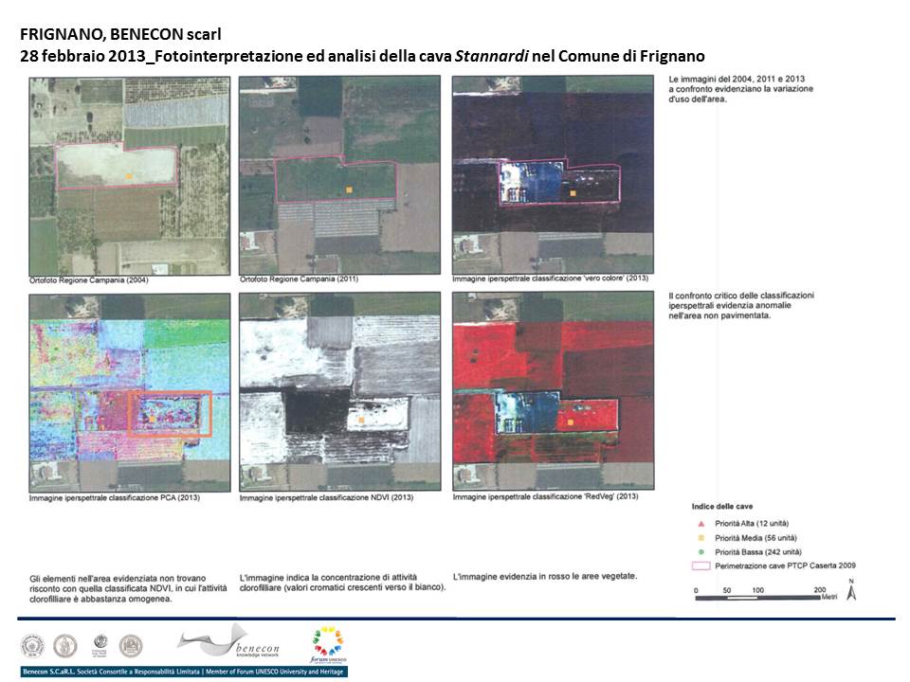Click the orange marker in the PCA image
910x682 pixels.
(152, 418)
